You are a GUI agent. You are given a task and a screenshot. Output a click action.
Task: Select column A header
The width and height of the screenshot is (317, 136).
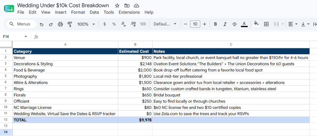click(x=65, y=44)
